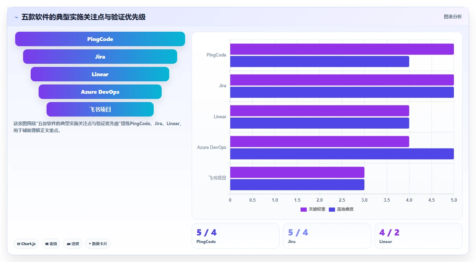
Task: Click the PingCode 5 / 4 data card
Action: click(x=235, y=236)
